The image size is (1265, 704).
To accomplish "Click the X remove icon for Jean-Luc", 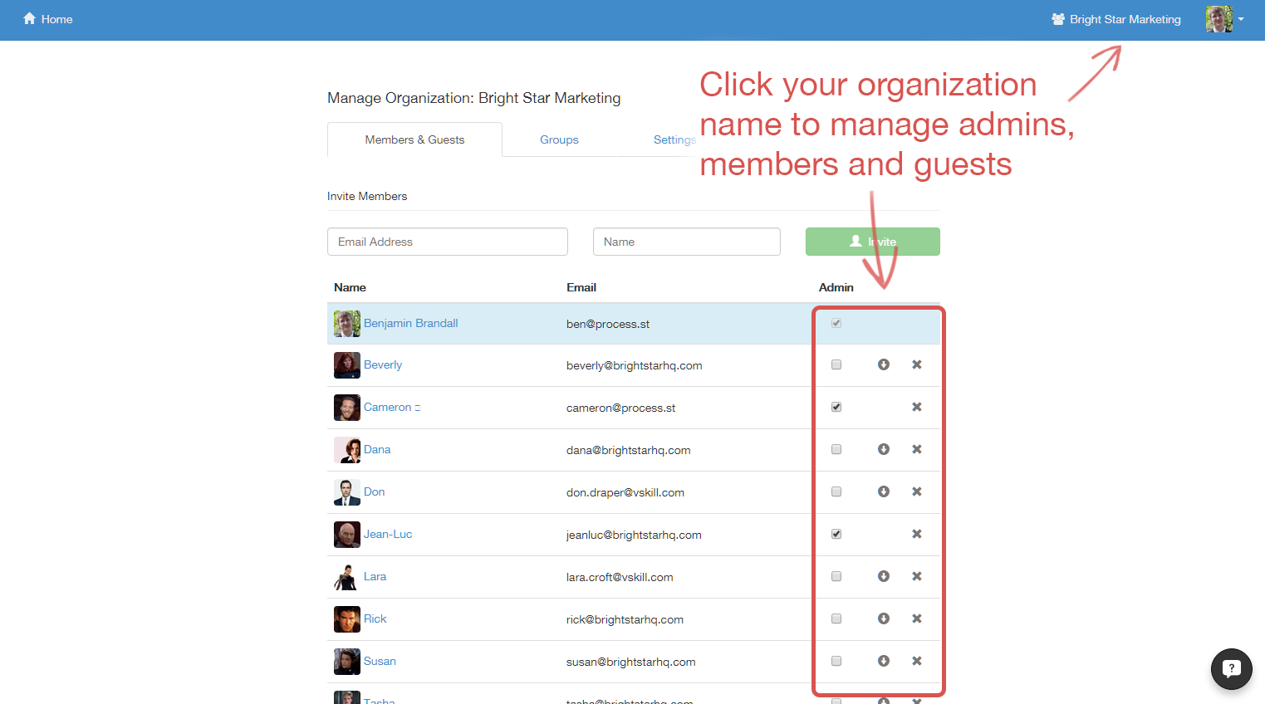I will [917, 534].
